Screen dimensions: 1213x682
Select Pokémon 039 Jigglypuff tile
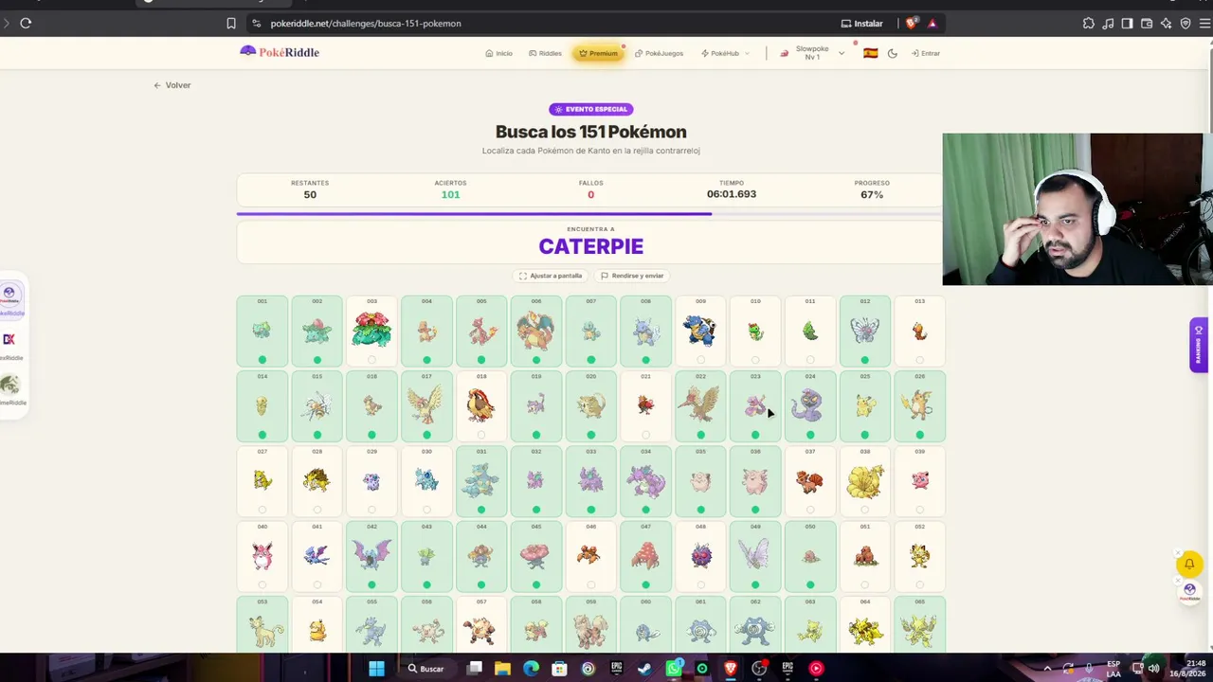coord(919,481)
